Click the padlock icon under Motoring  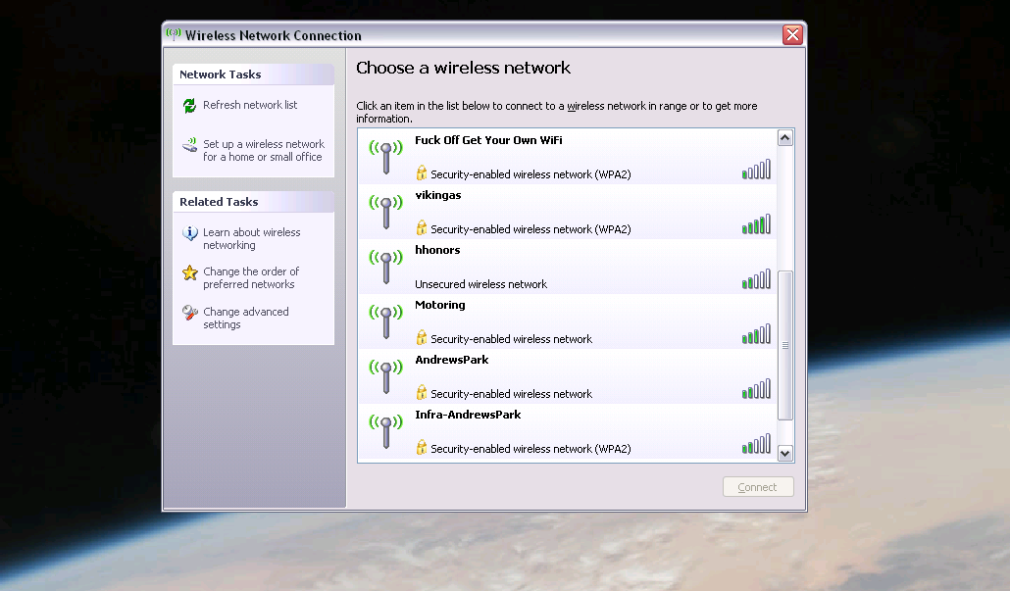(x=422, y=338)
